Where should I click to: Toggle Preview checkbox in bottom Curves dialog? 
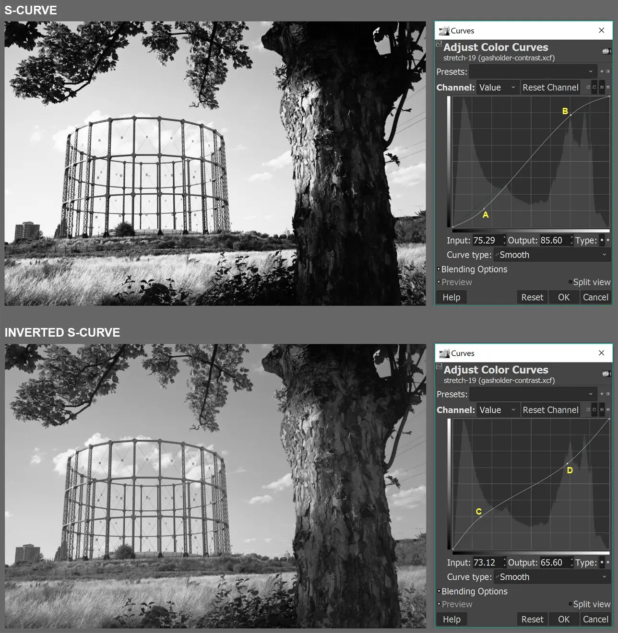point(439,604)
